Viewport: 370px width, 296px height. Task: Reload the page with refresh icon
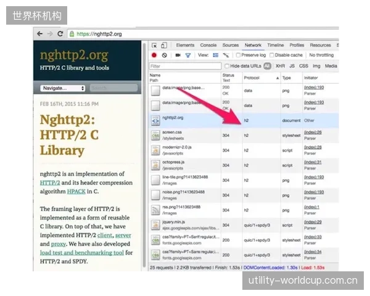(60, 34)
